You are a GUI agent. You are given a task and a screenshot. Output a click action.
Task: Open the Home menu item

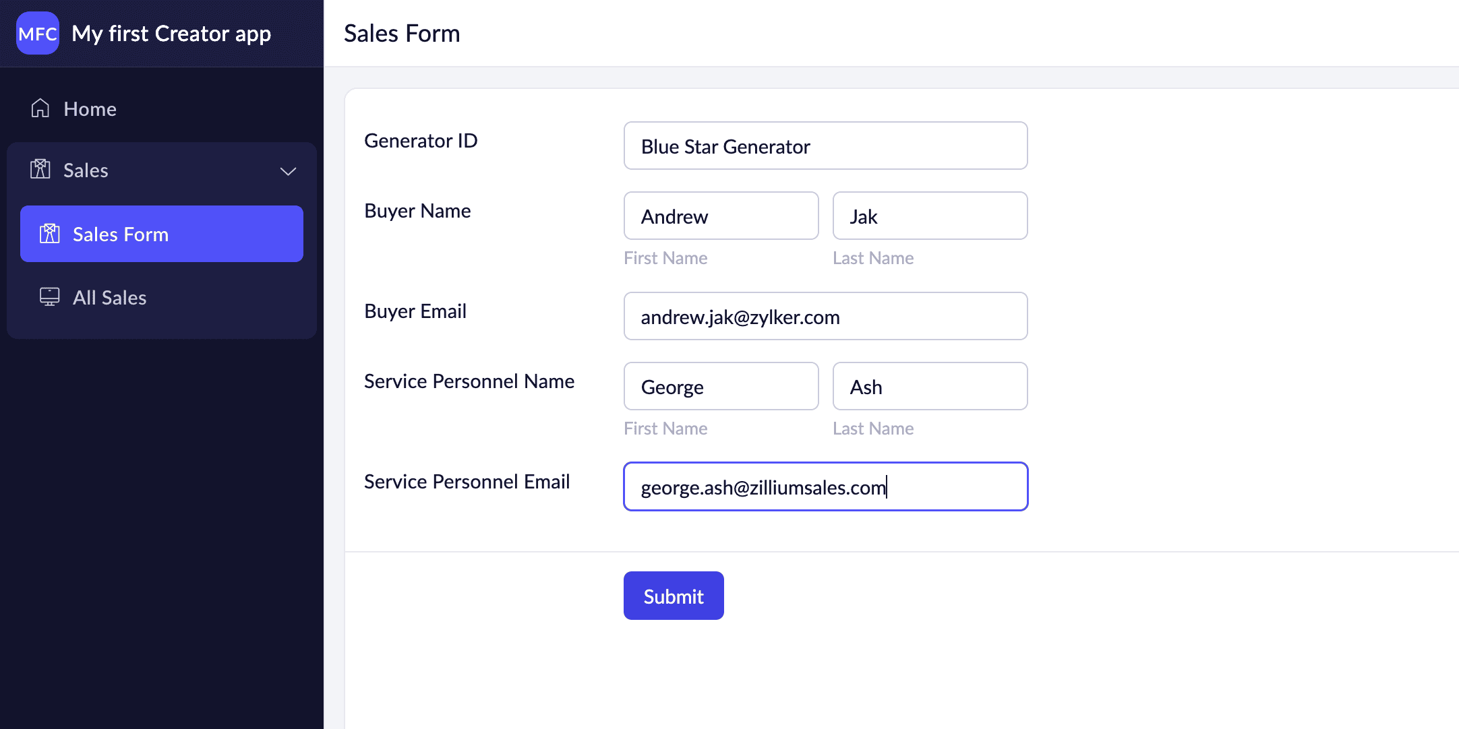pyautogui.click(x=90, y=109)
